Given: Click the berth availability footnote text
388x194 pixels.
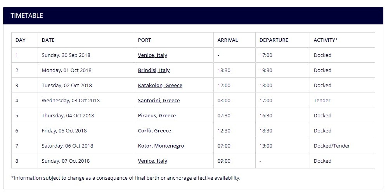Looking at the screenshot, I should (126, 178).
